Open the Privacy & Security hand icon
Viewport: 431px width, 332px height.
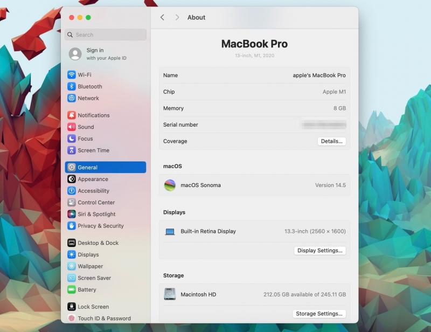(x=72, y=225)
